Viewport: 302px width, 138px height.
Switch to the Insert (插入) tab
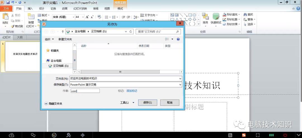click(x=30, y=8)
